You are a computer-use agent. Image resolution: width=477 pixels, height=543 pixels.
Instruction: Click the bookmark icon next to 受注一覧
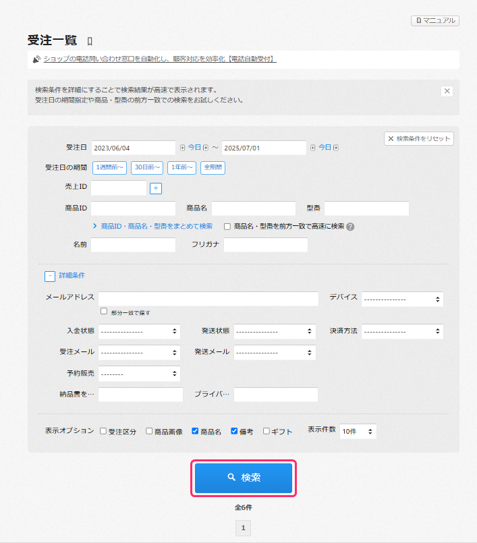tap(90, 42)
